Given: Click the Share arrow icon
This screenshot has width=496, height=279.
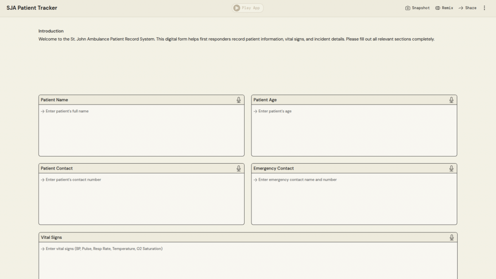Looking at the screenshot, I should pos(461,8).
